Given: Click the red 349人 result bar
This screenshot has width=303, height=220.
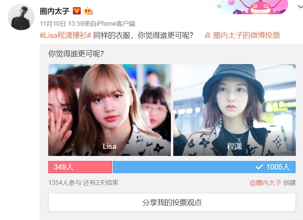Looking at the screenshot, I should tap(80, 167).
